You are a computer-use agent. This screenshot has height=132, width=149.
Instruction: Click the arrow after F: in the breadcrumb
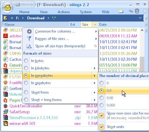pyautogui.click(x=23, y=18)
